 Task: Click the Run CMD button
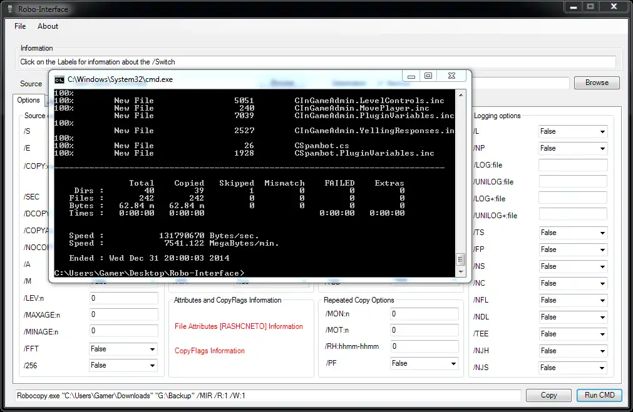point(599,395)
